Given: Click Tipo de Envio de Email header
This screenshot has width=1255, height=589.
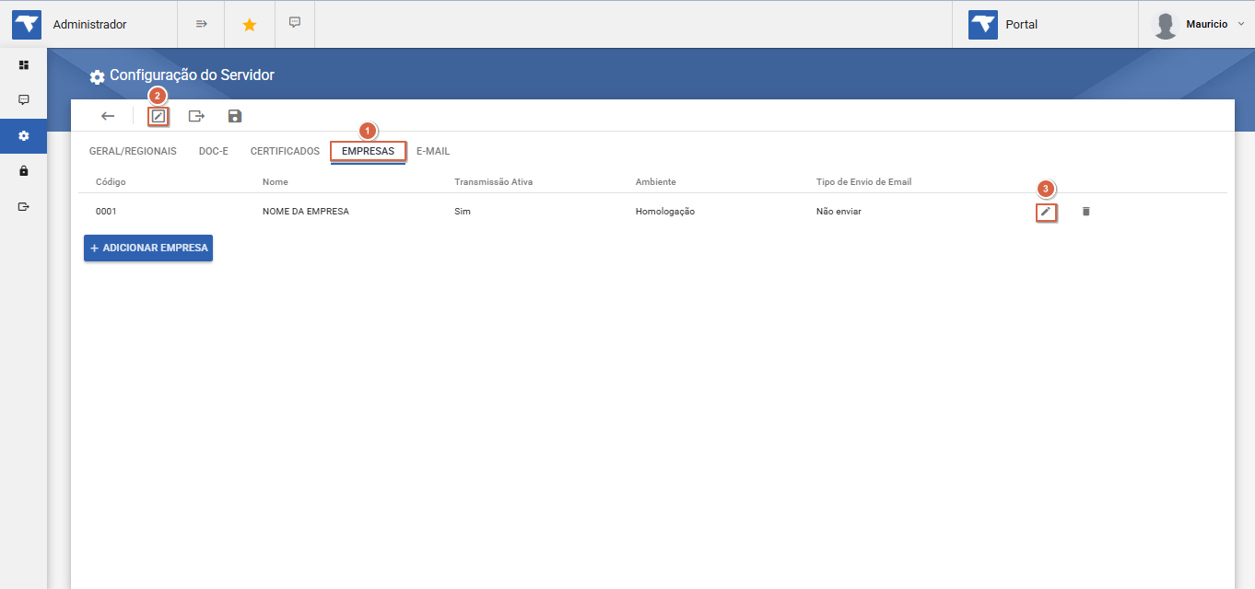Looking at the screenshot, I should (863, 182).
